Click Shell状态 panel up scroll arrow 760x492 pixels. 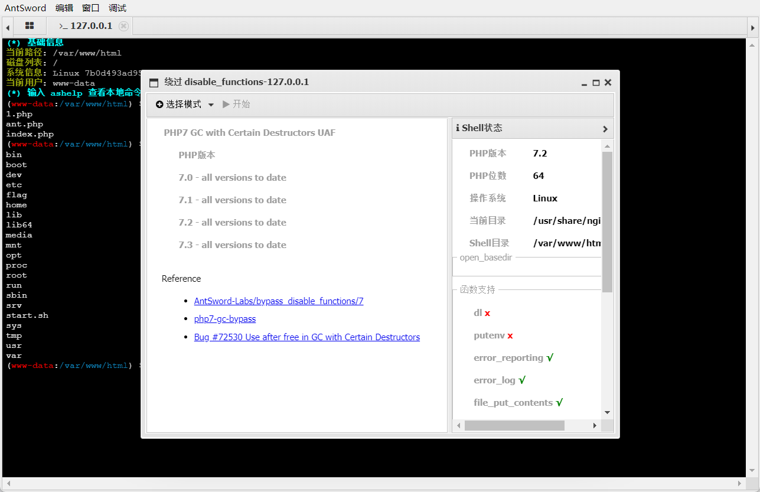click(607, 146)
